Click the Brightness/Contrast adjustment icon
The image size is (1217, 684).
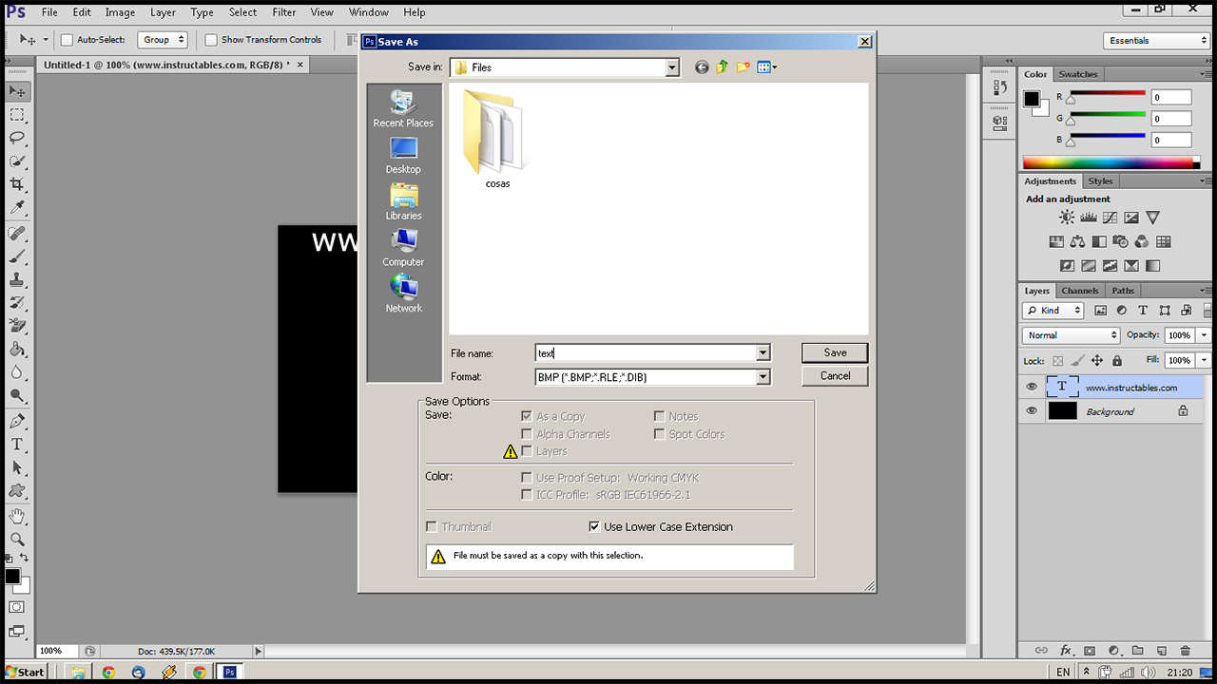coord(1067,218)
